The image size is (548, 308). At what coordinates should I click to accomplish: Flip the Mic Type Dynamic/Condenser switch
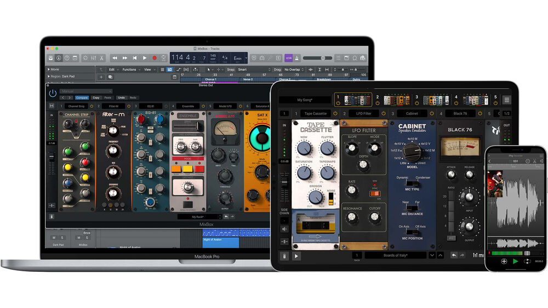tap(412, 183)
